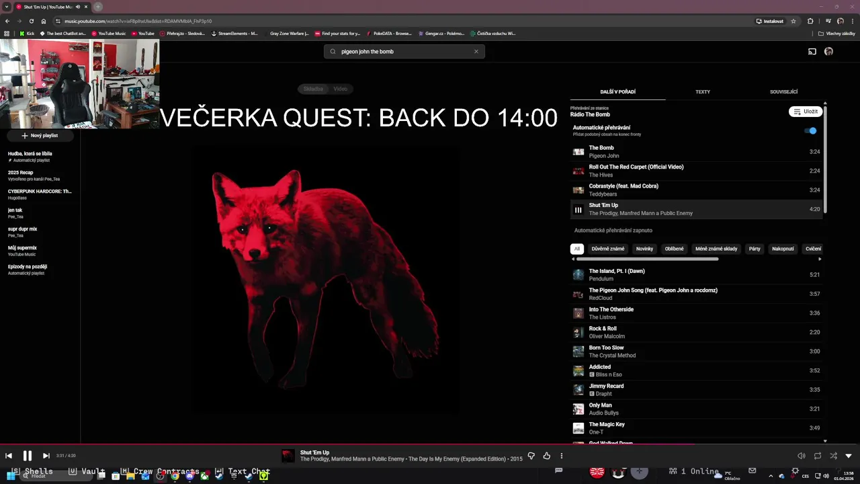Click the chip scroll right arrow

820,259
